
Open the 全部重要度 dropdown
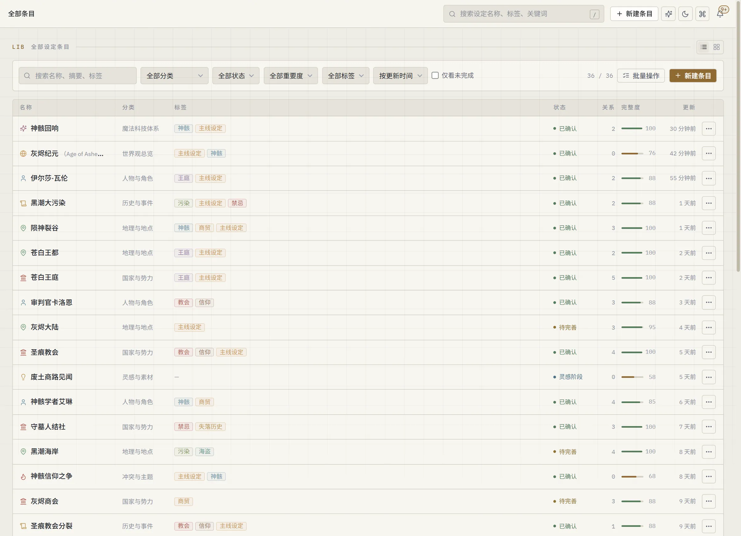291,76
